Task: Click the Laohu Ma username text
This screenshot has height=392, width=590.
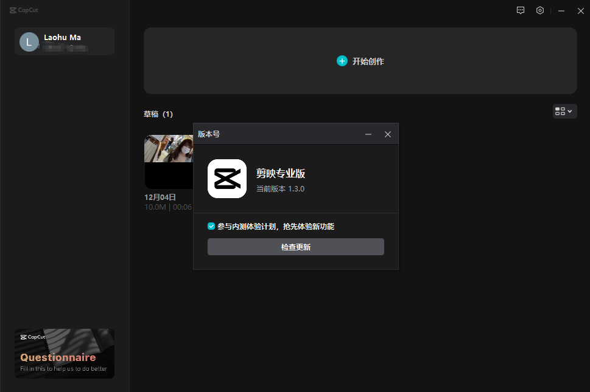Action: (62, 37)
